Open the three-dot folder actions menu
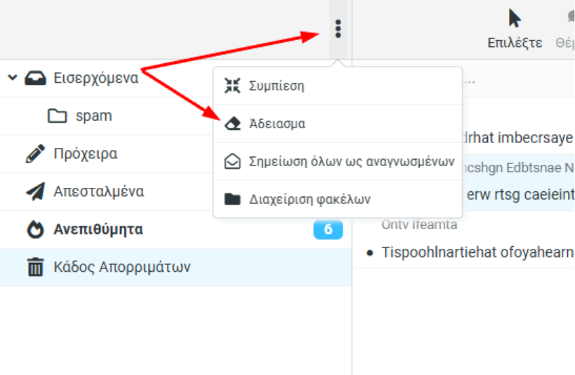 tap(338, 29)
